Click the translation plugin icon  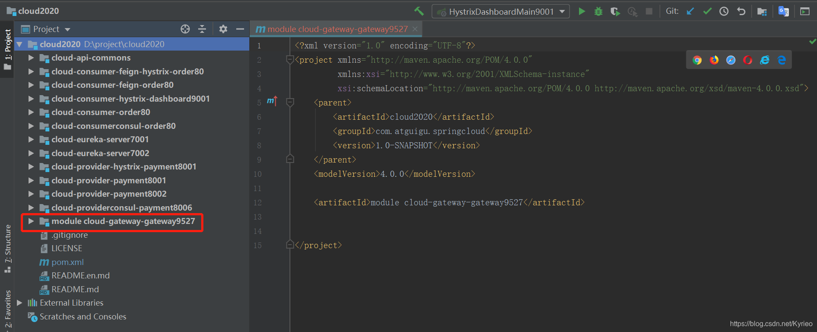coord(783,11)
